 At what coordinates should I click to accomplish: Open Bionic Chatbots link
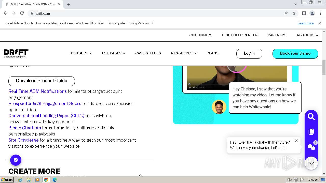pyautogui.click(x=25, y=128)
